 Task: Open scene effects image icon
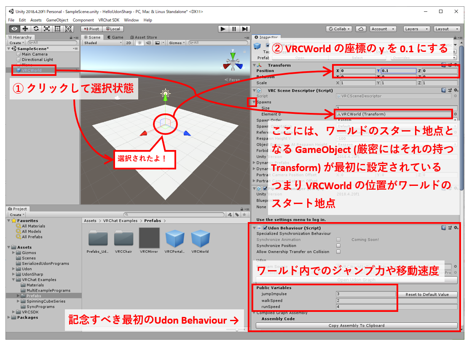coord(157,43)
